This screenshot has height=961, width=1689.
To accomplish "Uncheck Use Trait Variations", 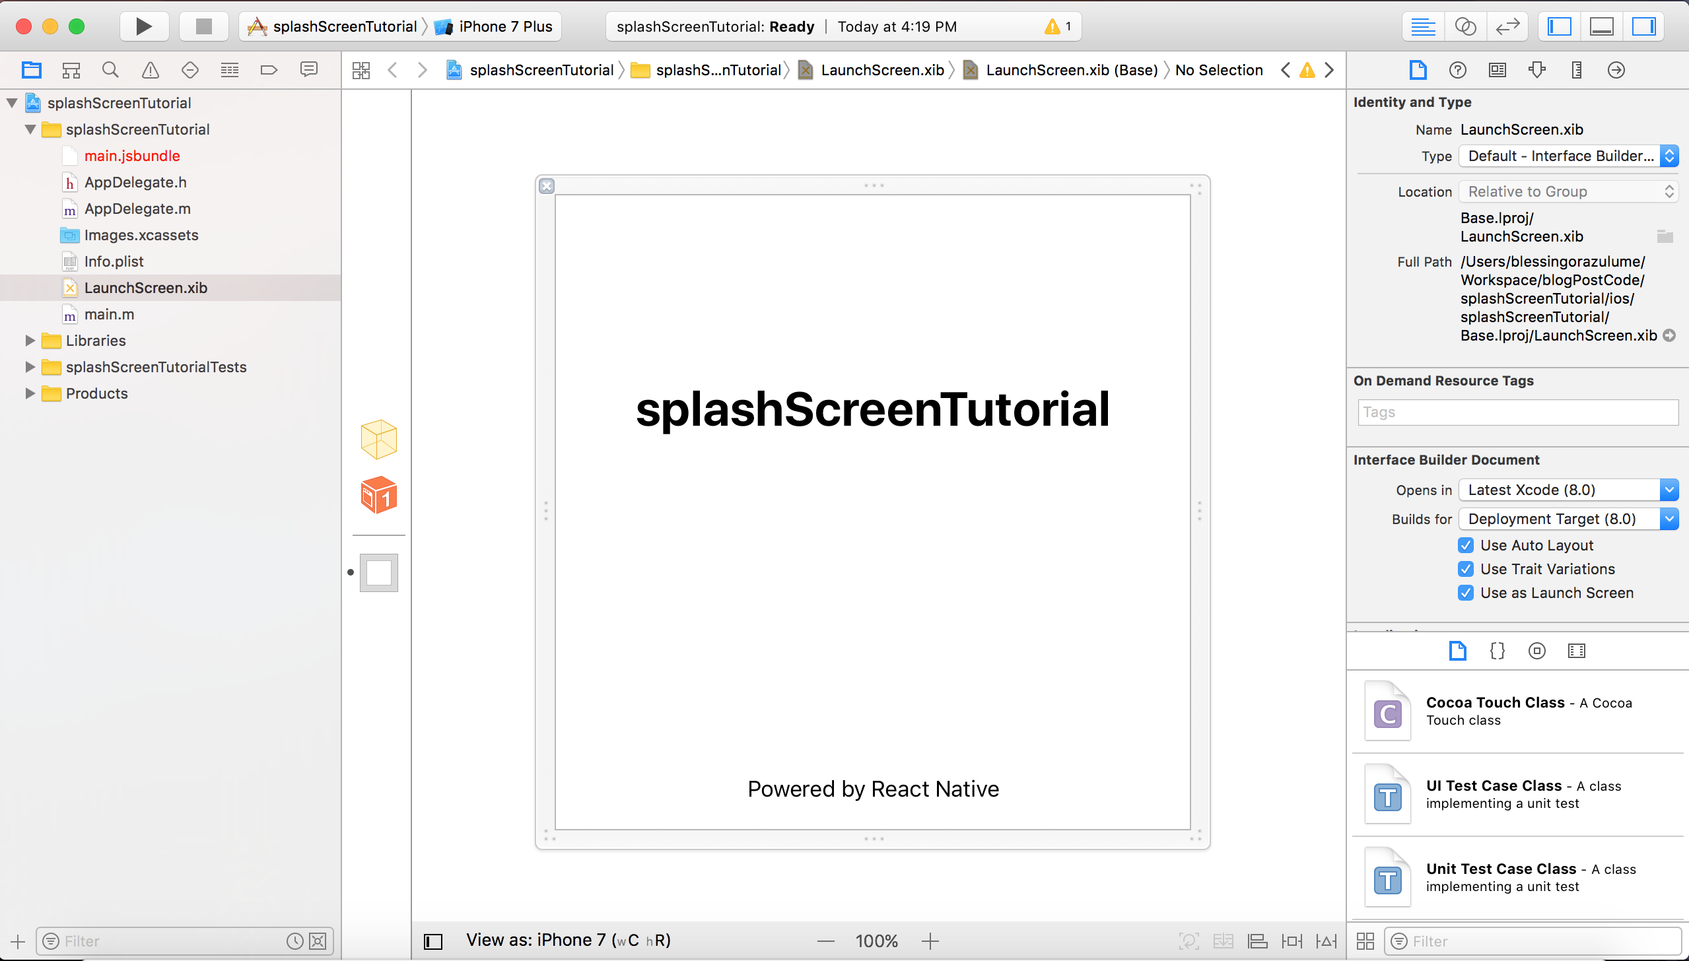I will click(1466, 569).
